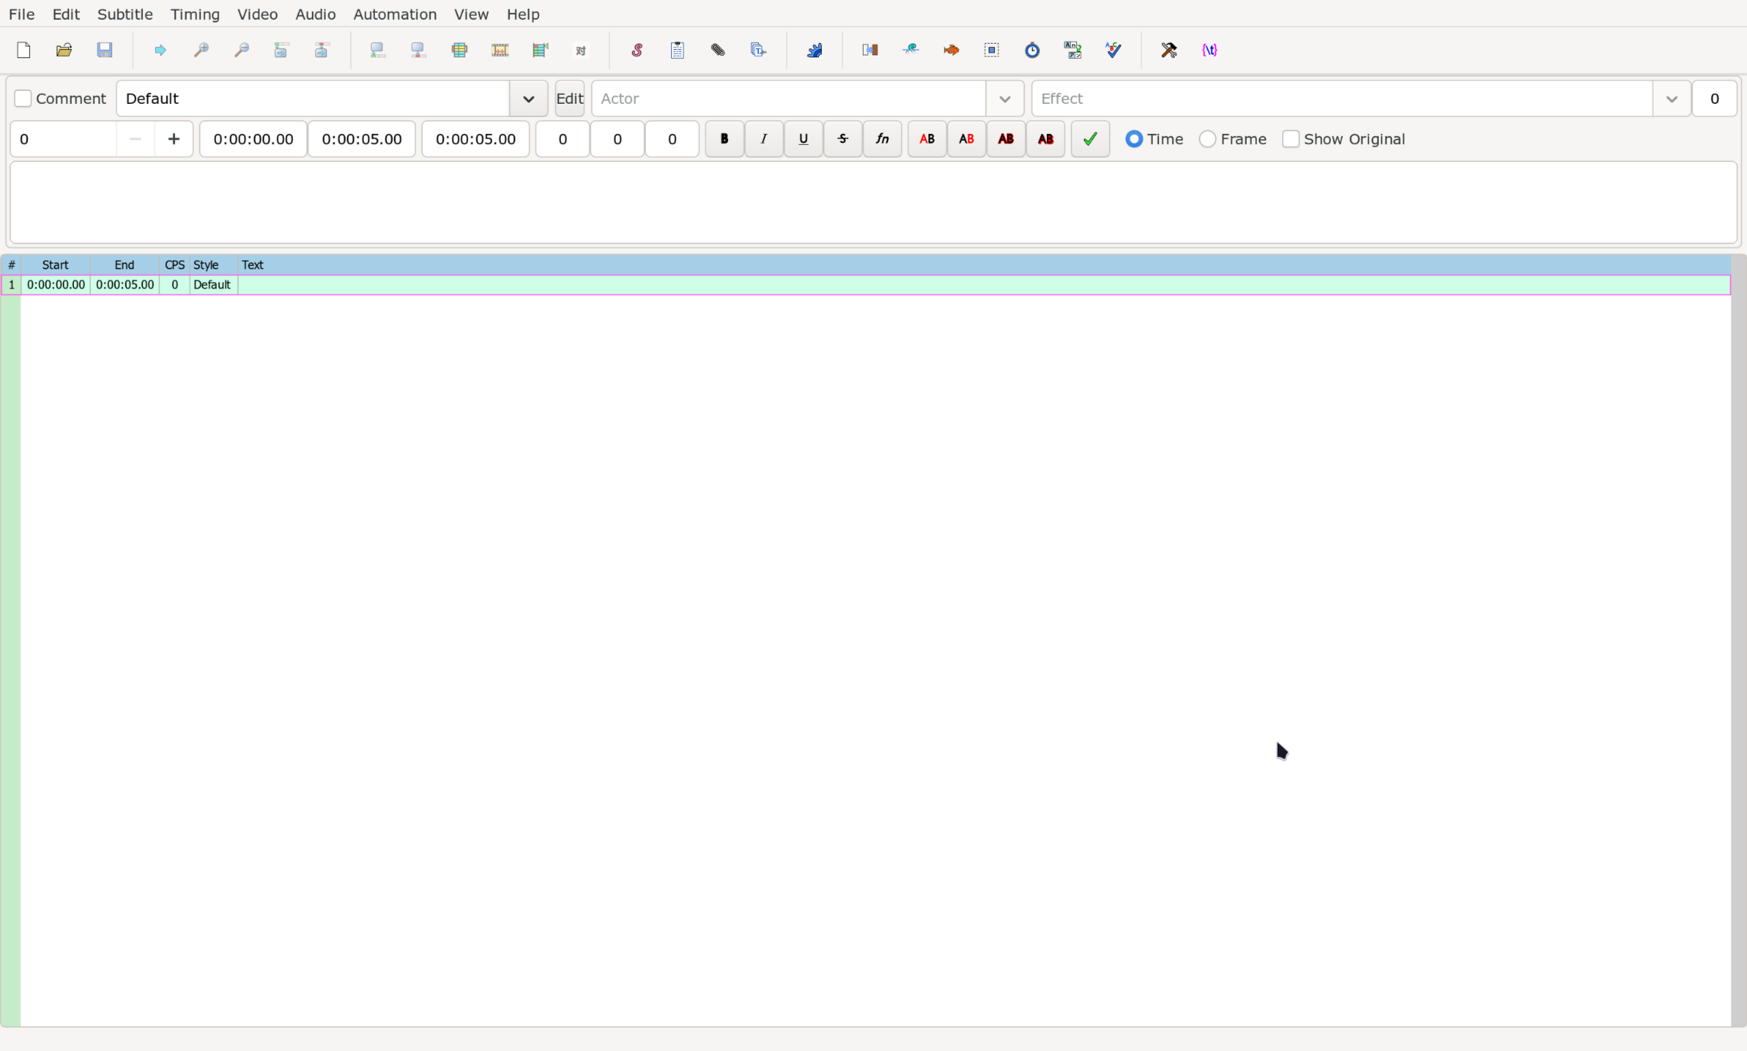
Task: Enable the Comment checkbox
Action: [x=23, y=98]
